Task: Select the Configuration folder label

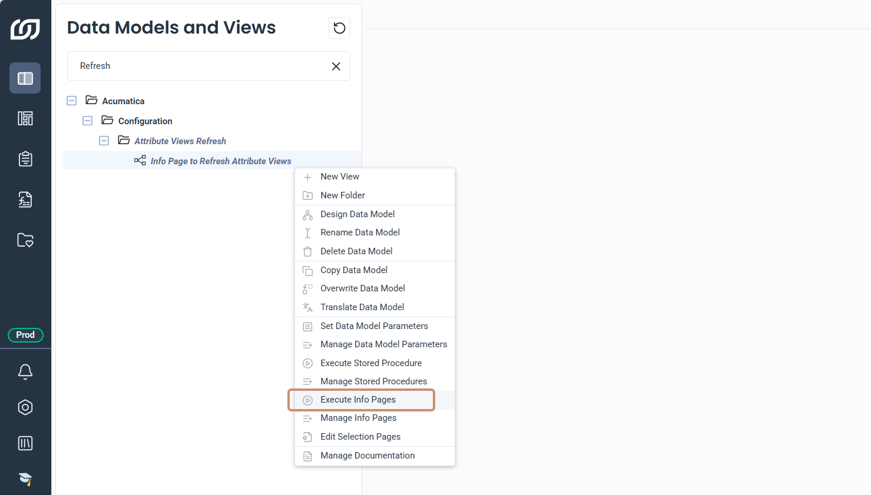Action: pos(145,121)
